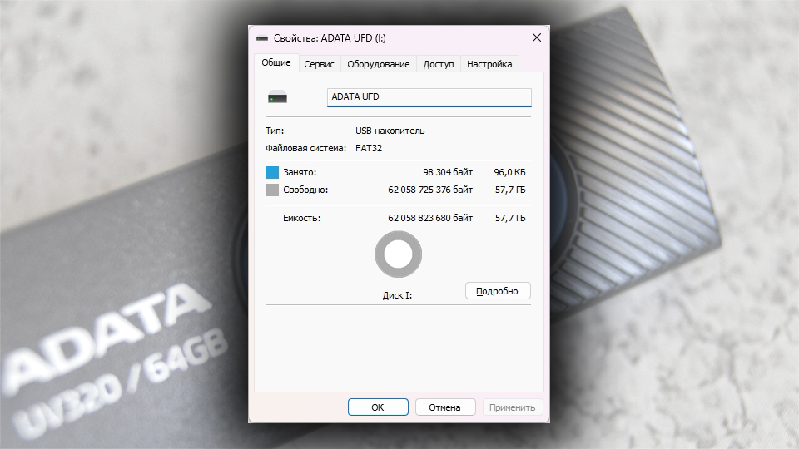
Task: Switch to the Доступ tab
Action: click(439, 64)
